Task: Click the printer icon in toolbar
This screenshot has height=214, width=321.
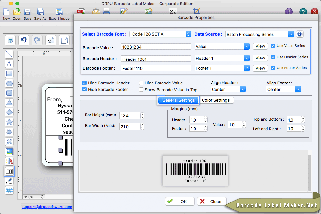Action: [107, 12]
